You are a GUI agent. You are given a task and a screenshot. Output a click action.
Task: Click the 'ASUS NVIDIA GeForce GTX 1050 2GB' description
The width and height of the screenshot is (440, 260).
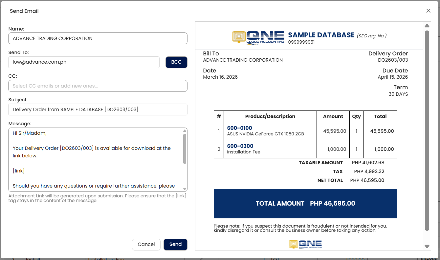point(266,134)
